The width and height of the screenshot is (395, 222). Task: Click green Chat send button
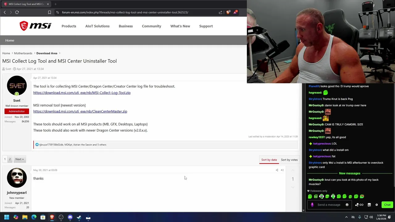[x=387, y=205]
